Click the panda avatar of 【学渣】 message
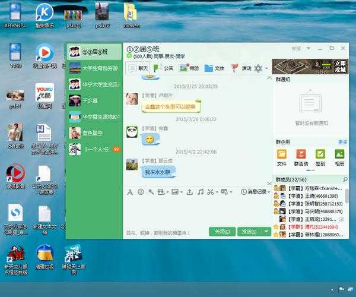356x297 pixels. pyautogui.click(x=132, y=132)
